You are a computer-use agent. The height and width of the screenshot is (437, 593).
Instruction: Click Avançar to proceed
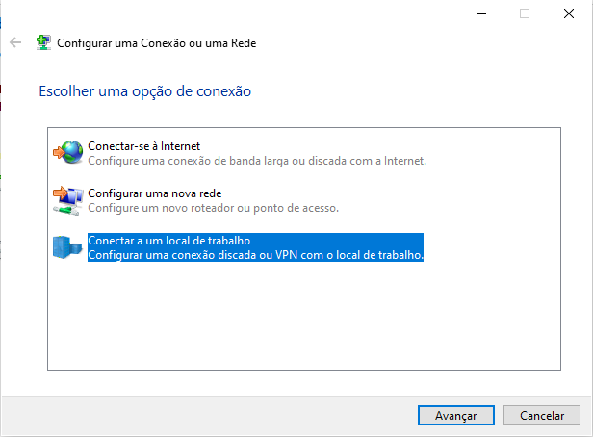coord(455,416)
